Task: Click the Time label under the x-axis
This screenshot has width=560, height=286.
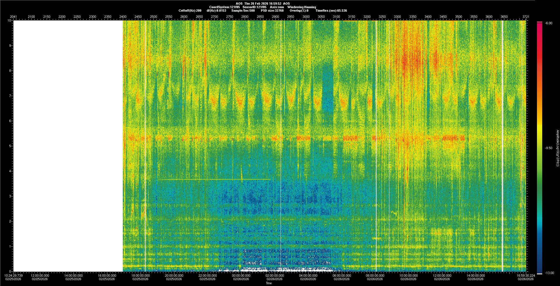Action: click(269, 283)
